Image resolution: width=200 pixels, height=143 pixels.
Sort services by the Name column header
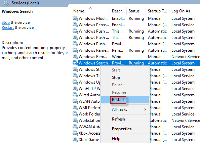click(79, 11)
